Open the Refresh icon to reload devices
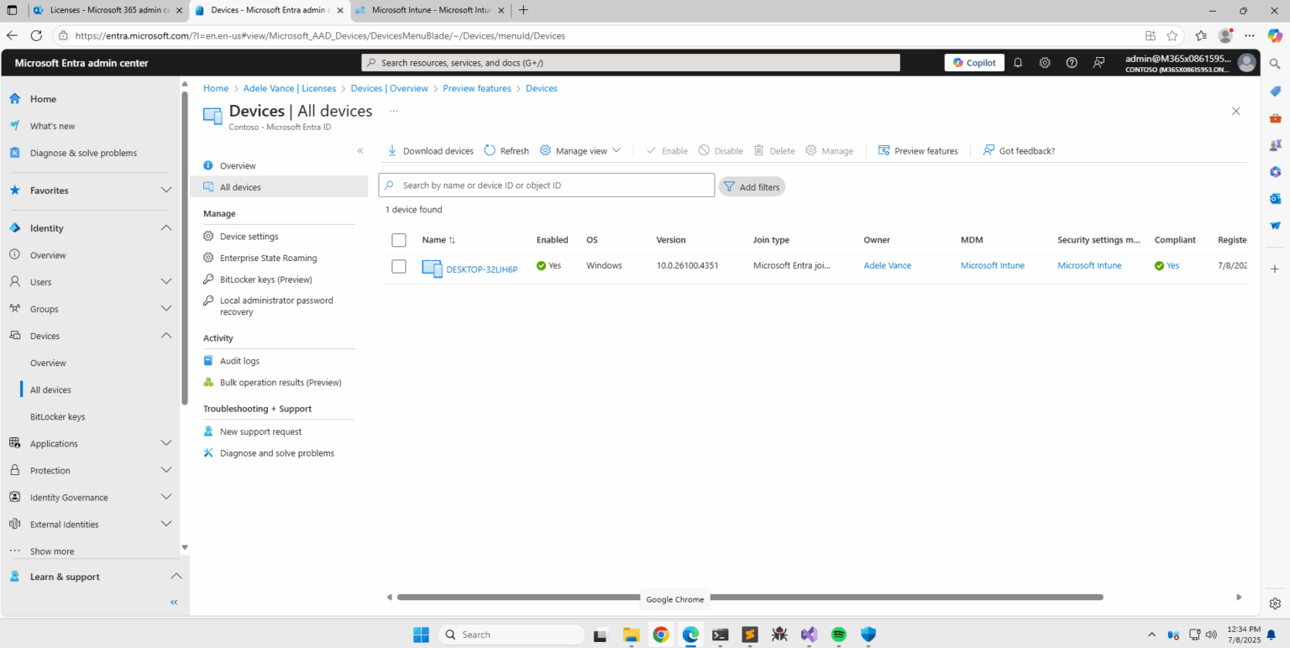The height and width of the screenshot is (648, 1290). coord(490,150)
